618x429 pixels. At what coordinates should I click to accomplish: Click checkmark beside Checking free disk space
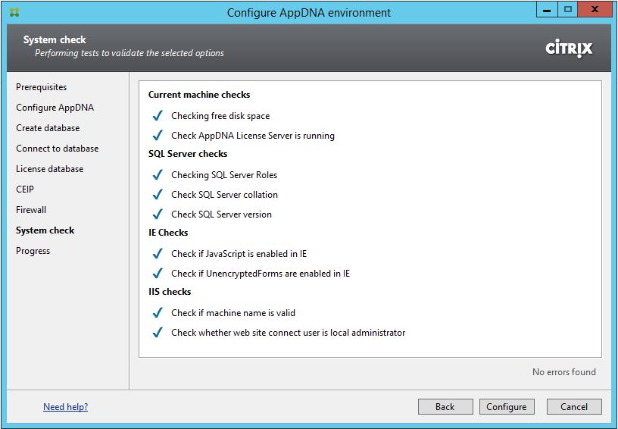point(158,116)
